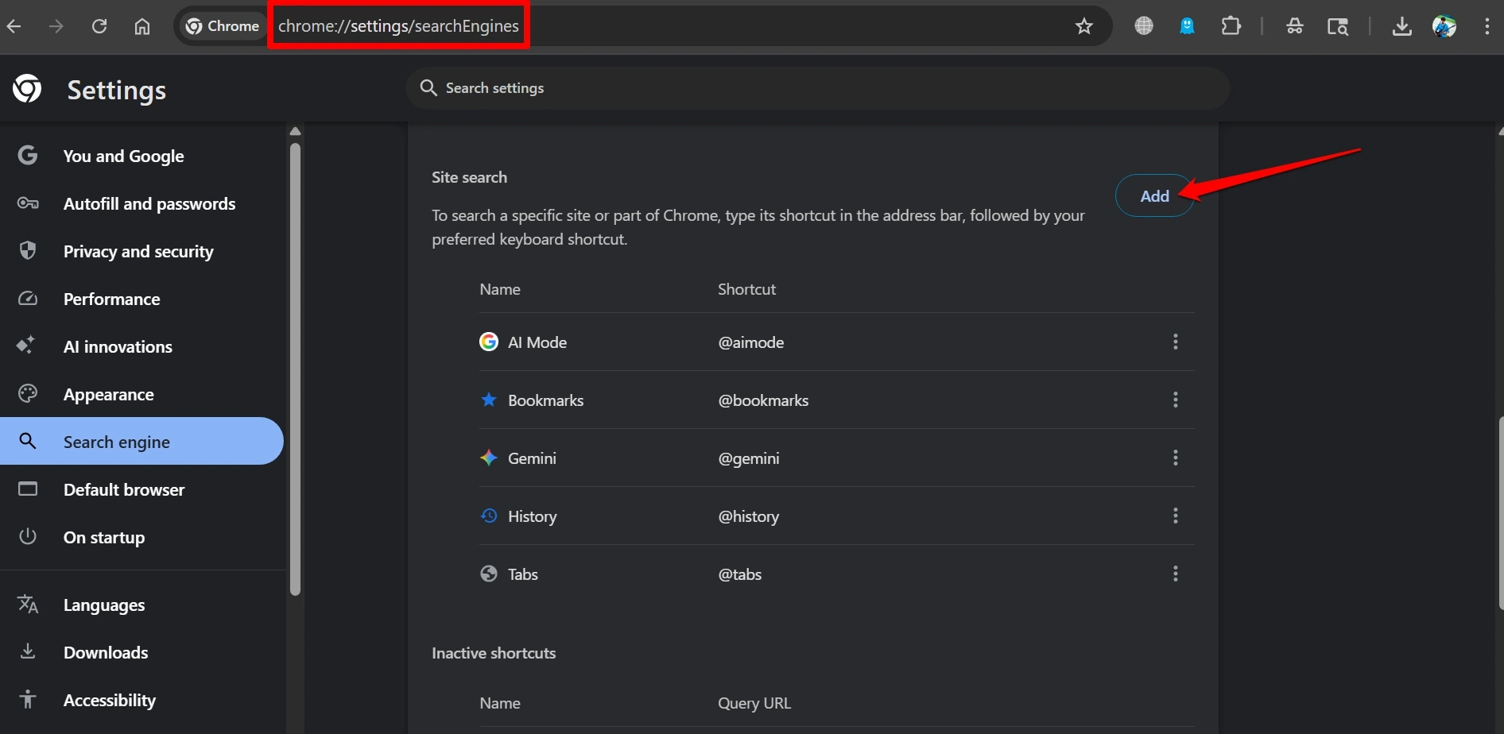Image resolution: width=1504 pixels, height=734 pixels.
Task: Go back to previous page
Action: tap(14, 25)
